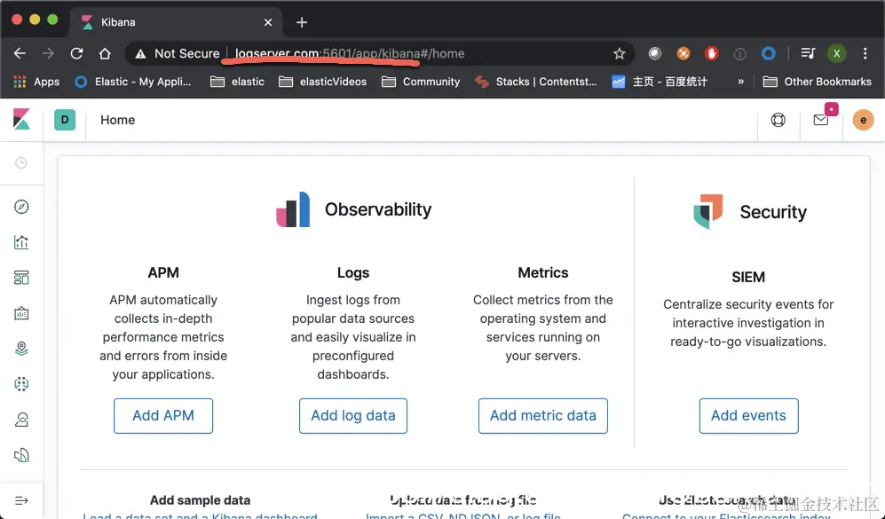The width and height of the screenshot is (885, 519).
Task: Click the Observability heading
Action: (377, 209)
